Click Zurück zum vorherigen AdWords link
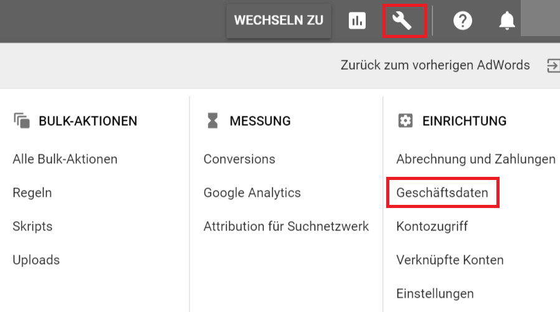This screenshot has width=560, height=312. (x=435, y=65)
